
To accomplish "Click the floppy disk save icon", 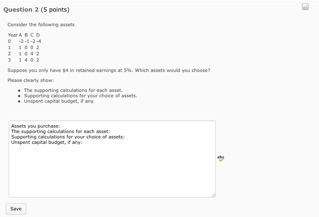I will [x=305, y=7].
